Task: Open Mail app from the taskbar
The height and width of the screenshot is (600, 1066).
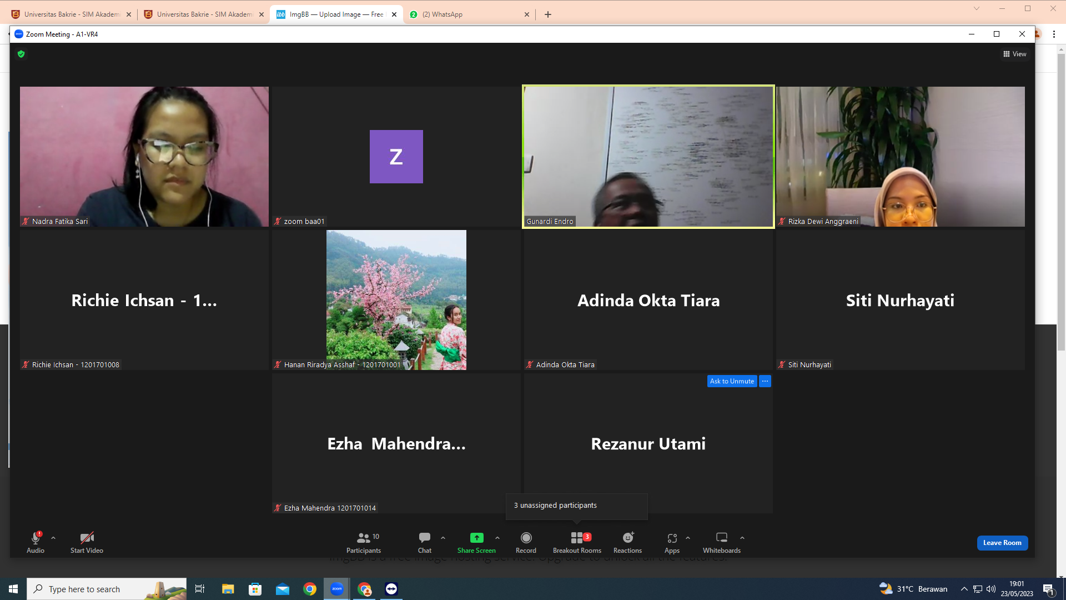Action: point(283,589)
